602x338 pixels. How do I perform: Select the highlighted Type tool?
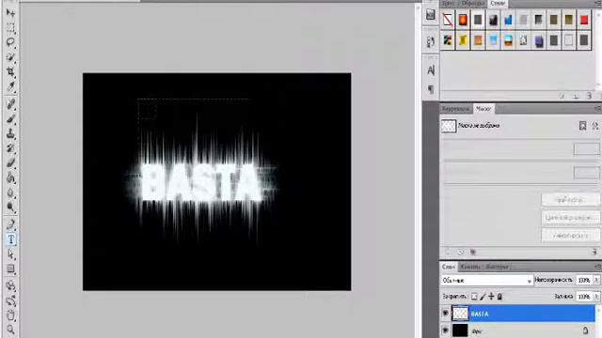10,239
